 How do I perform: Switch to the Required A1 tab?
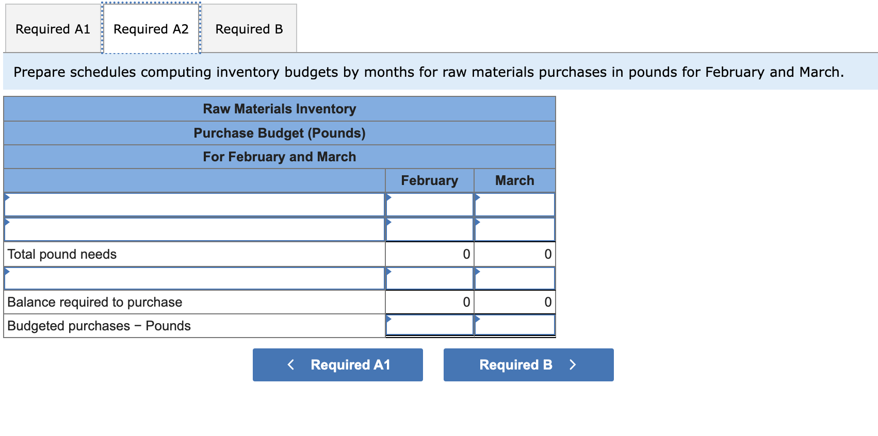[x=53, y=29]
